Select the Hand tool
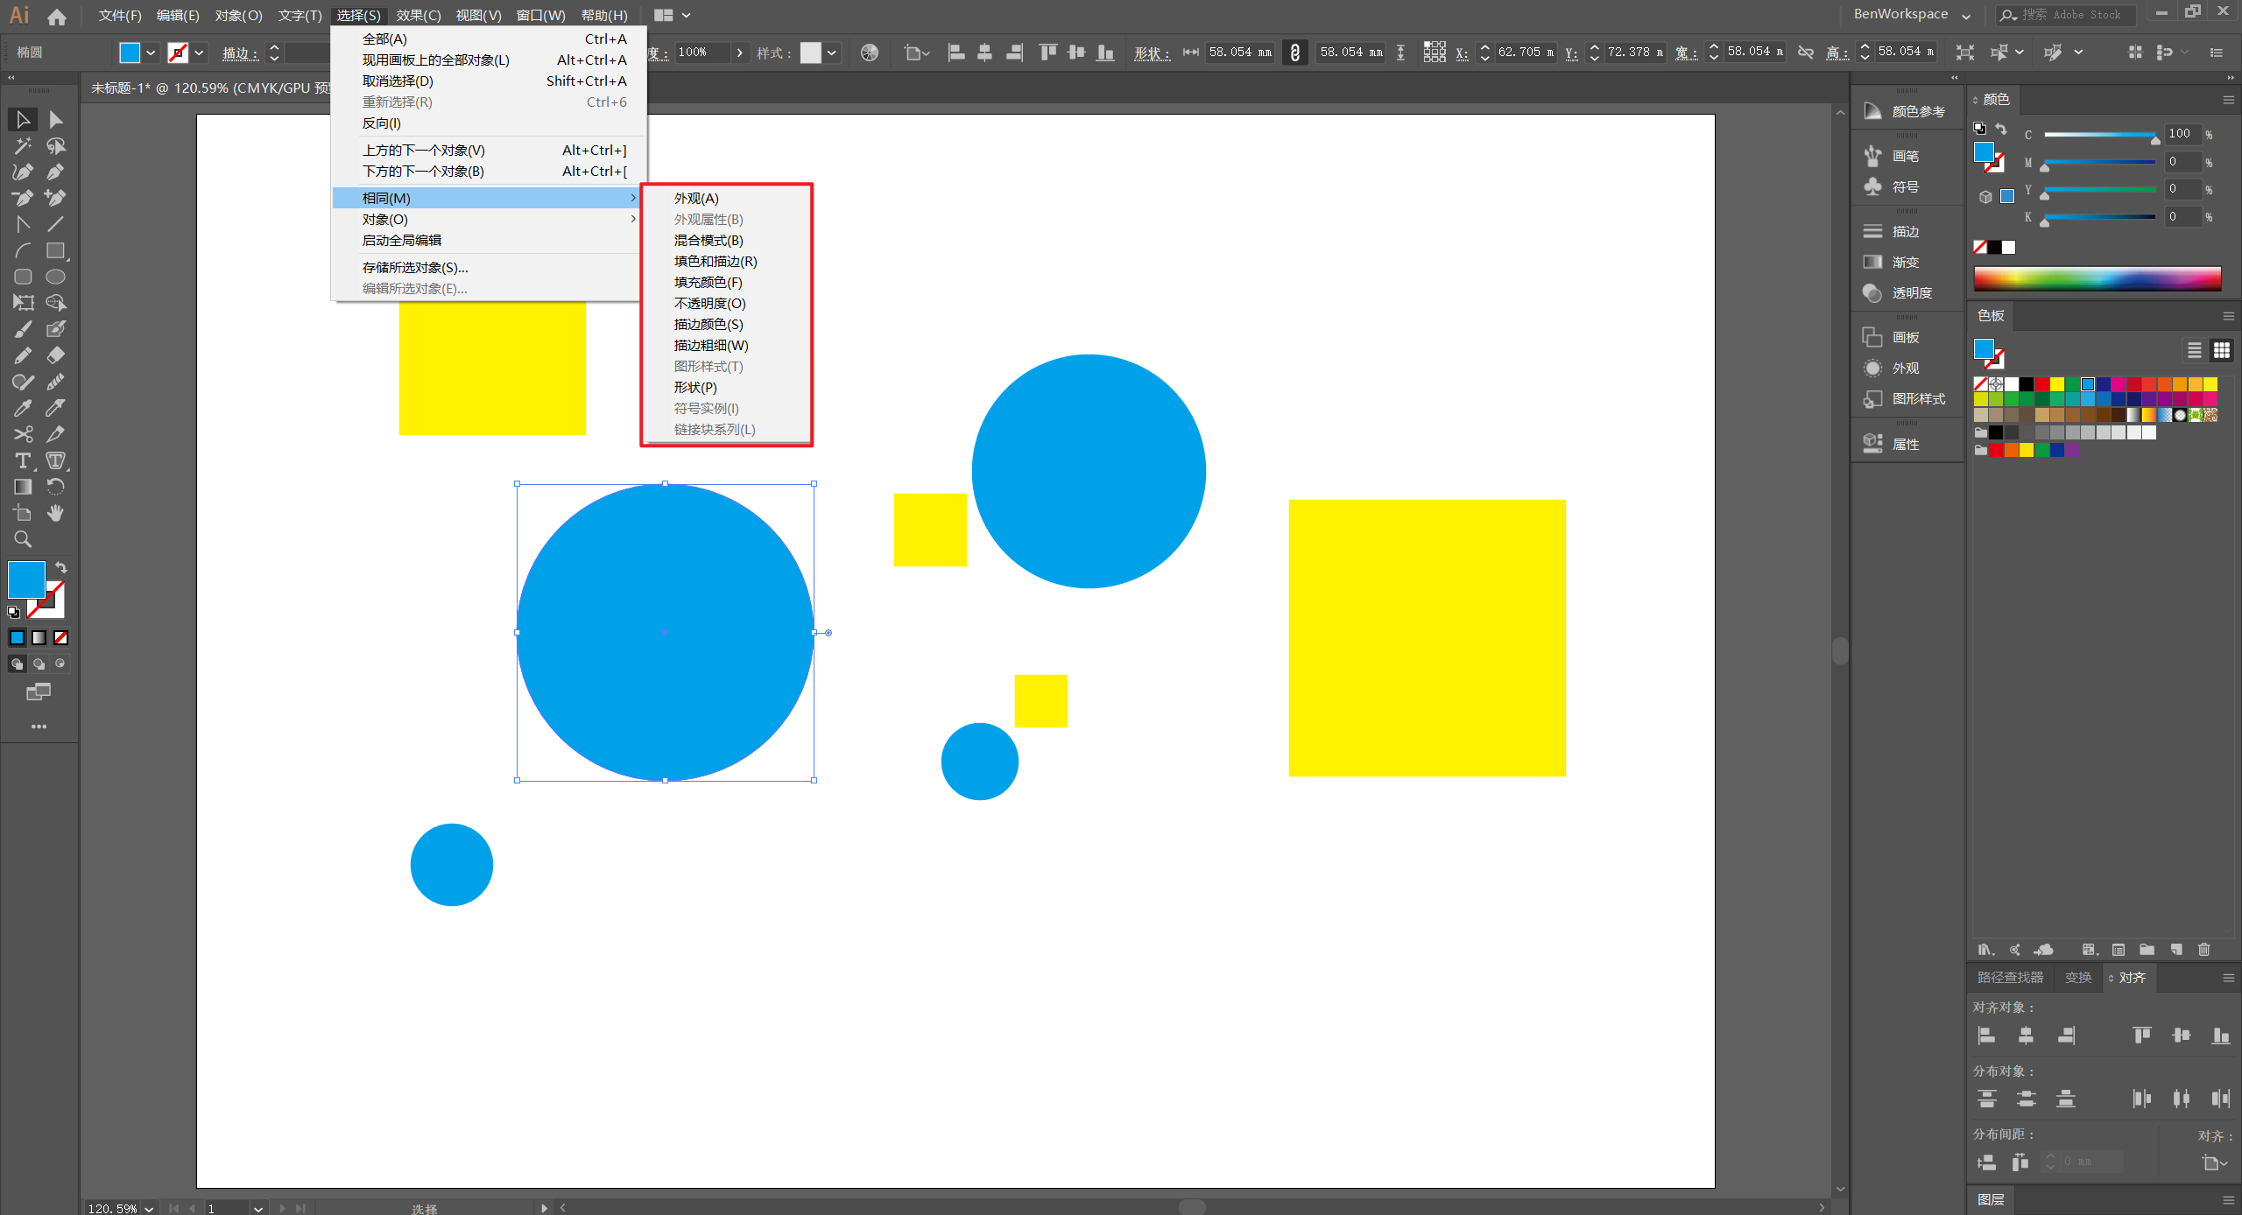The width and height of the screenshot is (2242, 1215). click(x=55, y=513)
